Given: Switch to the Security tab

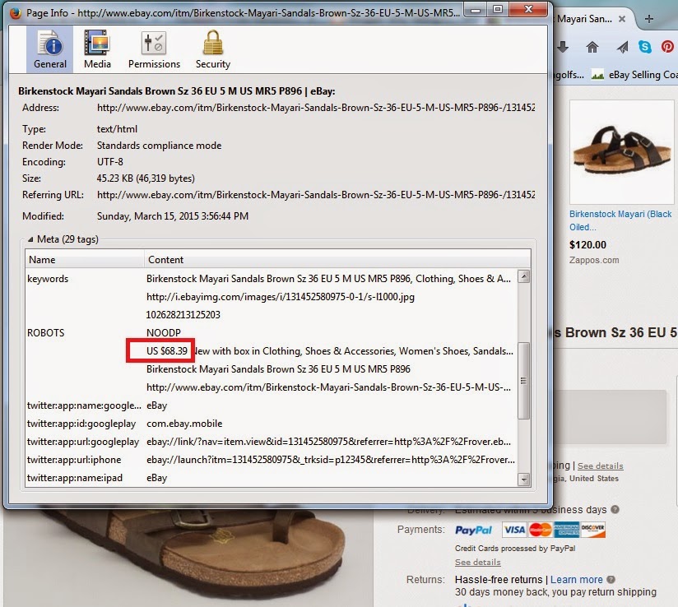Looking at the screenshot, I should pos(213,49).
